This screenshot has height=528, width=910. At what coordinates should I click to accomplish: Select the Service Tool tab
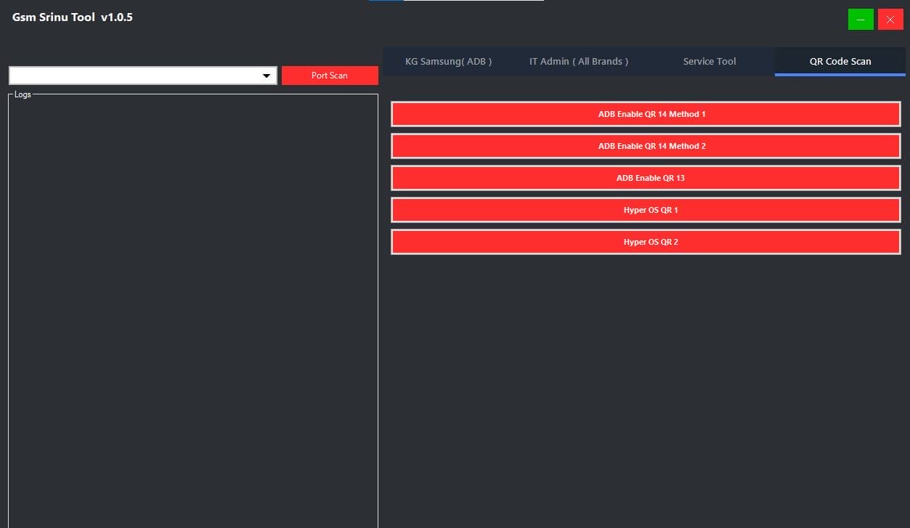click(x=709, y=61)
